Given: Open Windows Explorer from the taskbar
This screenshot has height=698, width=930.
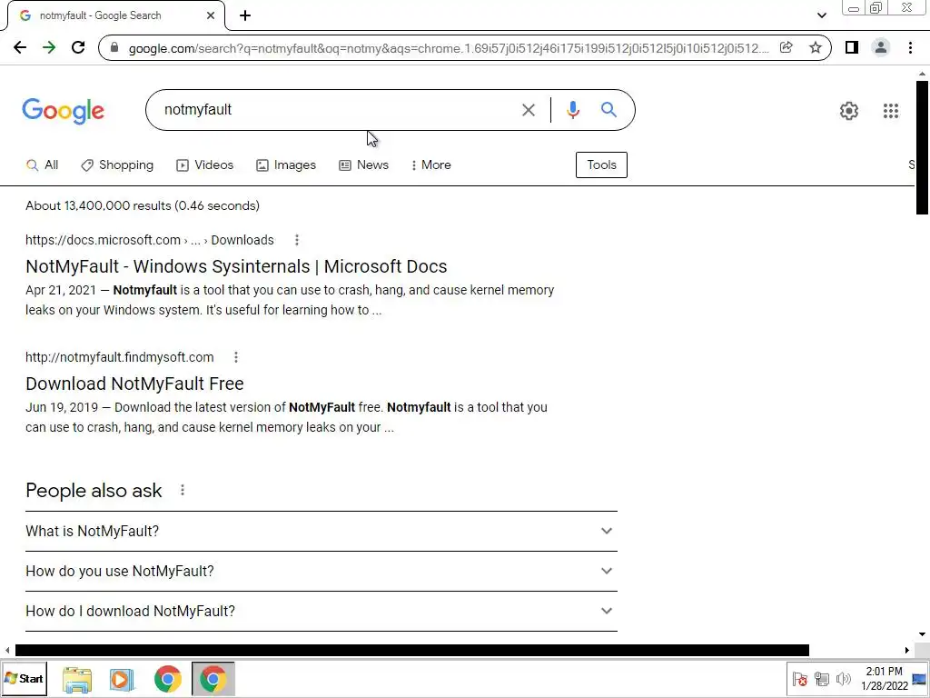Looking at the screenshot, I should coord(77,680).
